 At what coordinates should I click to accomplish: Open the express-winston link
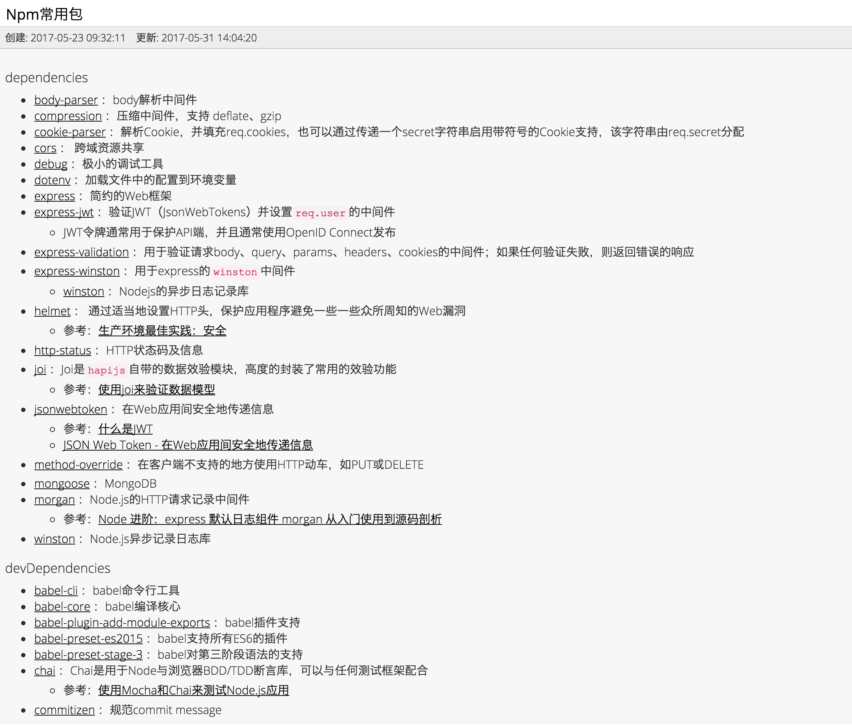(x=77, y=271)
